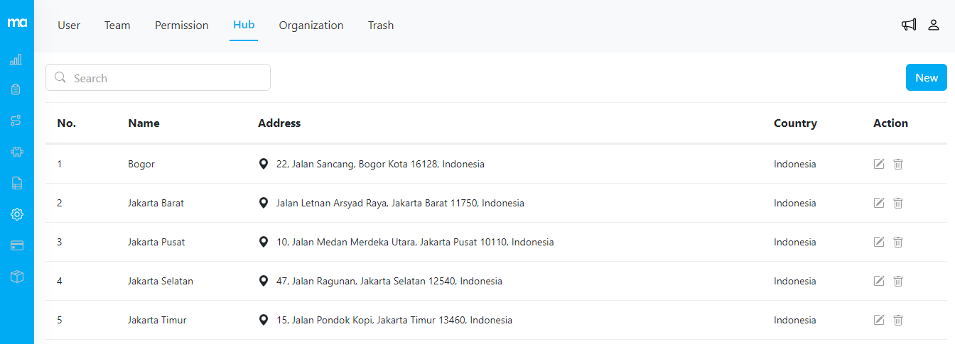
Task: Click the megaphone announcements icon
Action: pyautogui.click(x=909, y=25)
